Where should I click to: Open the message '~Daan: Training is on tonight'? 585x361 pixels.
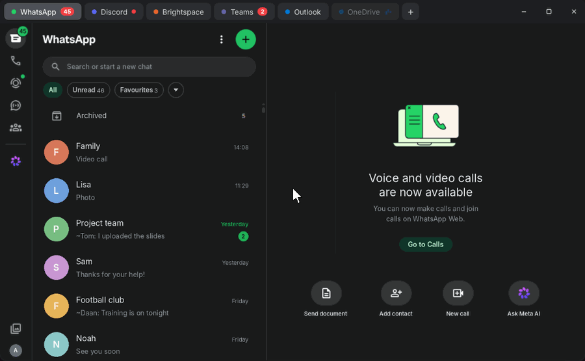pos(122,313)
